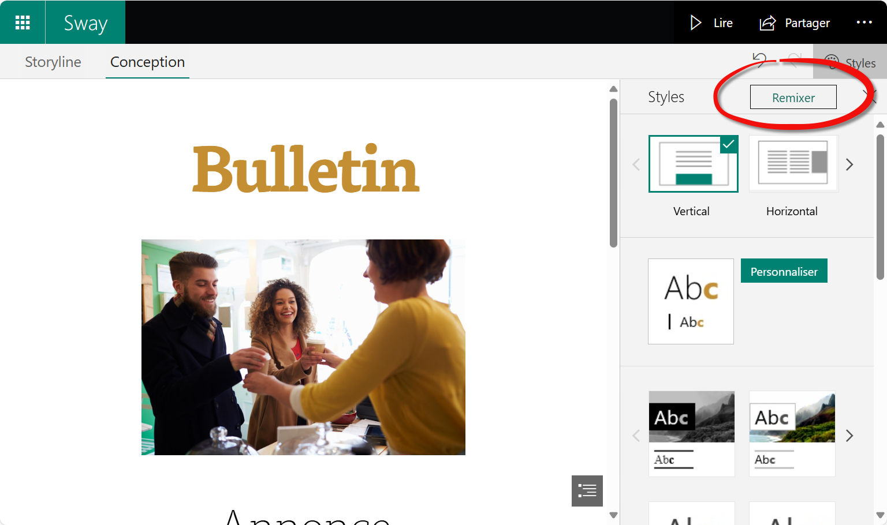
Task: Switch to the Conception tab
Action: pos(147,62)
